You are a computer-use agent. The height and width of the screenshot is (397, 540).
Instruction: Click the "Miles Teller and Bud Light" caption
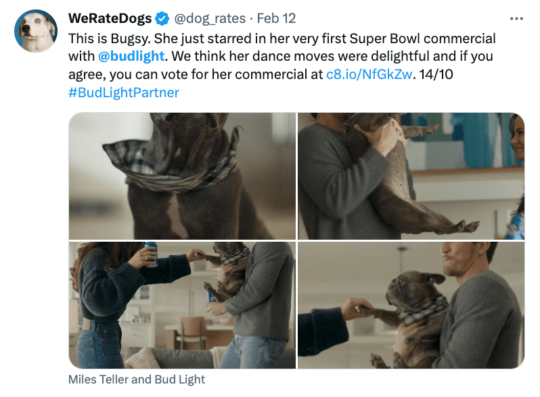click(x=137, y=379)
